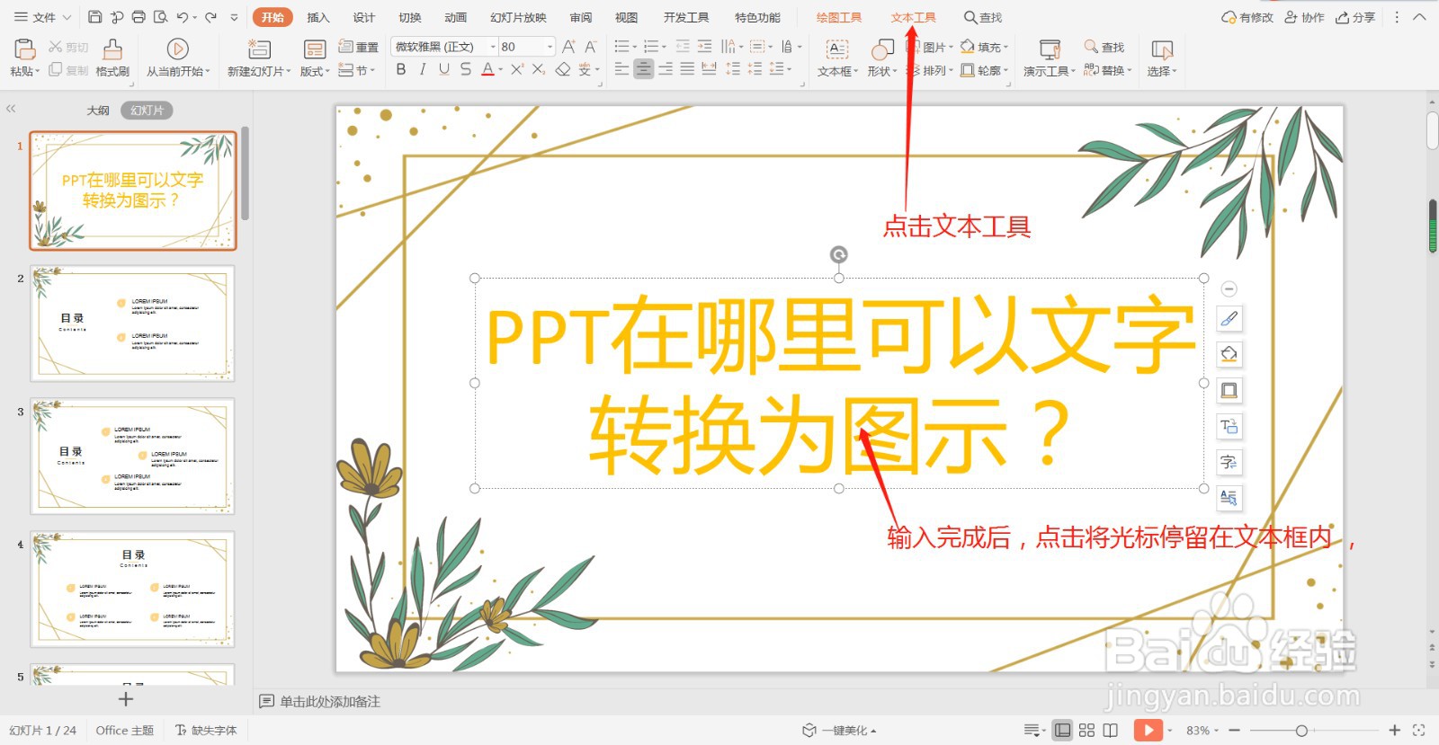Toggle Bold formatting

click(x=401, y=69)
